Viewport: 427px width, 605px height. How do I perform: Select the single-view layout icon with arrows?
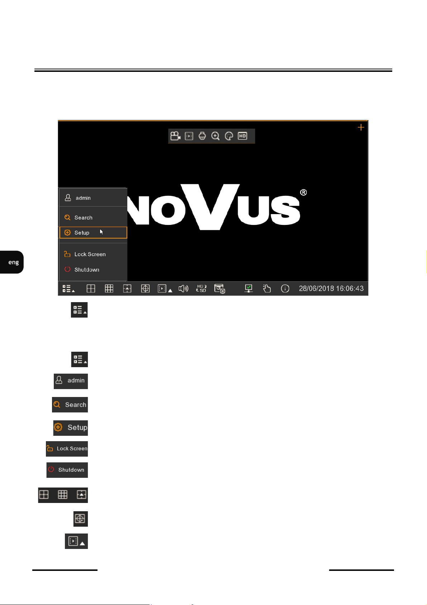coord(127,288)
